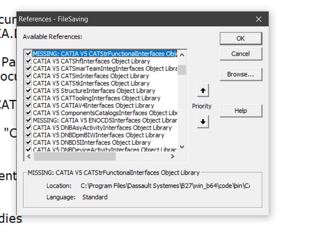Close the References - FileSaving dialog
Viewport: 326px width, 233px height.
coord(259,19)
